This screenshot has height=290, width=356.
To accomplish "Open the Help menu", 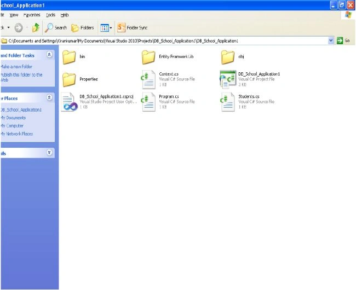I will coord(65,15).
